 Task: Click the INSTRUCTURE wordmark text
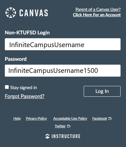pyautogui.click(x=66, y=136)
